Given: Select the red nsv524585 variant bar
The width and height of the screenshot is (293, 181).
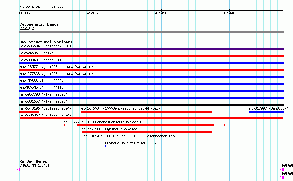Looking at the screenshot, I should (x=151, y=56).
